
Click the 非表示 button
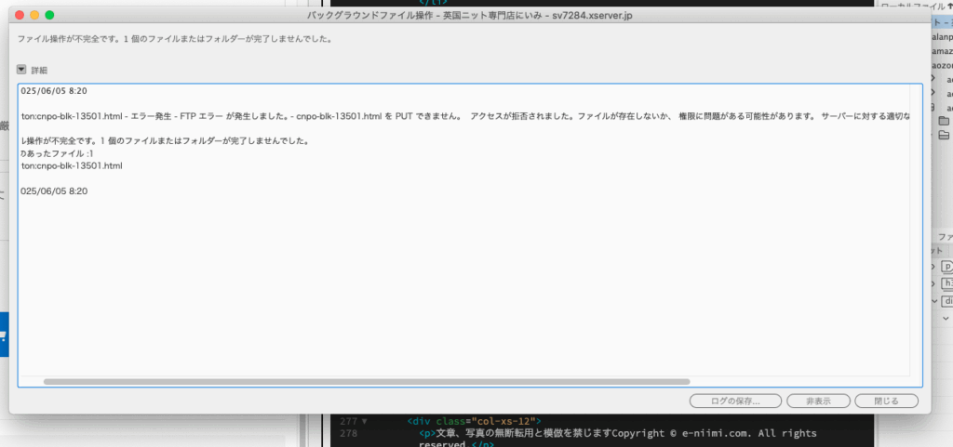818,401
